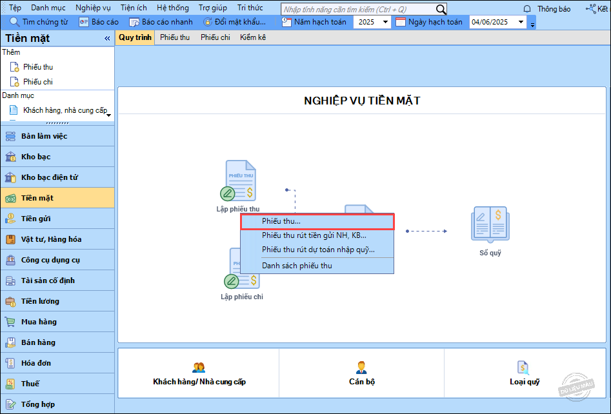Screen dimensions: 611x414
Task: Expand toolbar overflow options arrow
Action: pos(532,25)
